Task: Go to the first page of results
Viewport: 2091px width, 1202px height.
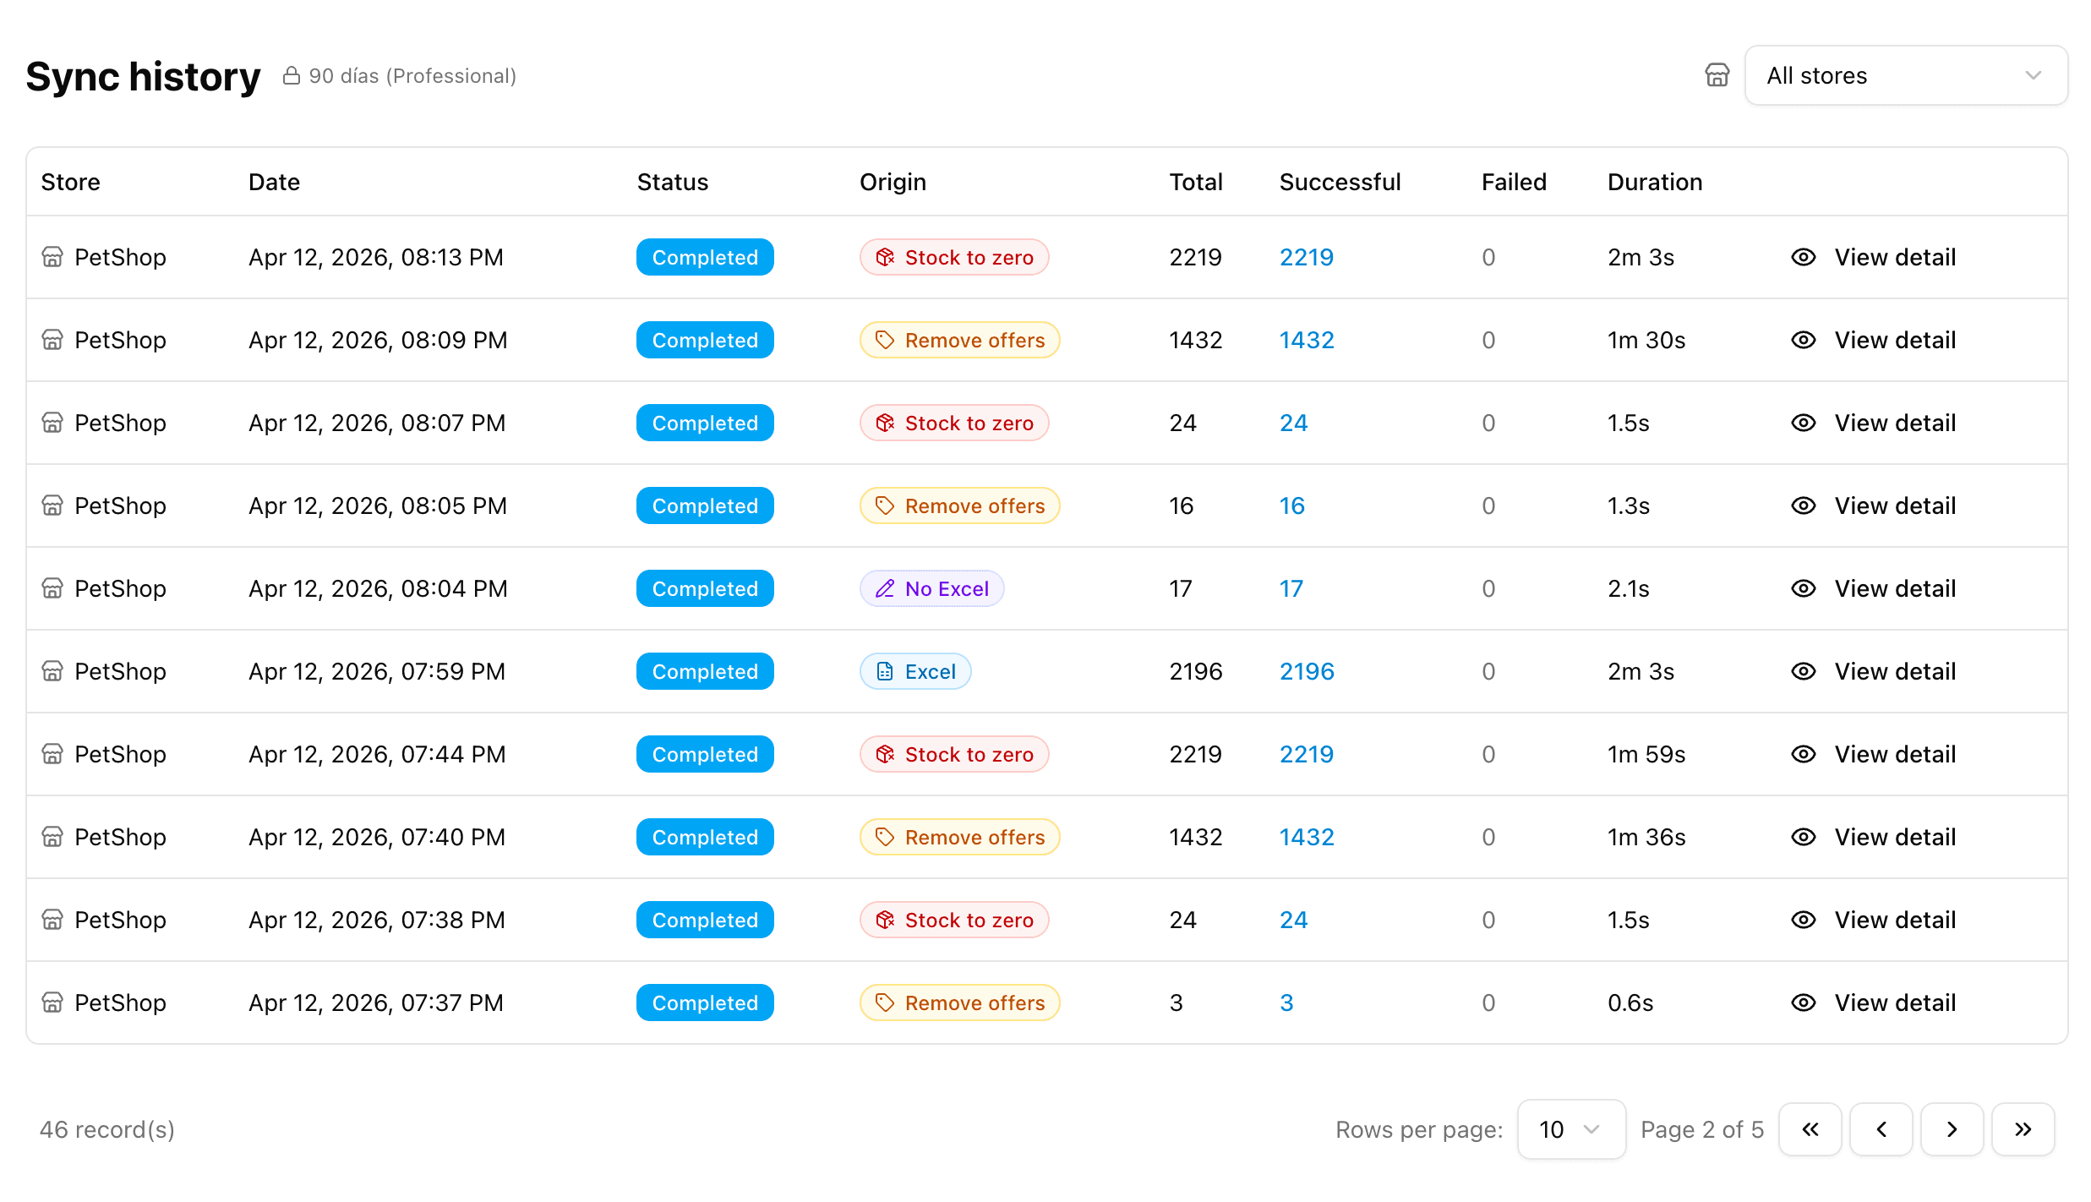Action: tap(1810, 1129)
